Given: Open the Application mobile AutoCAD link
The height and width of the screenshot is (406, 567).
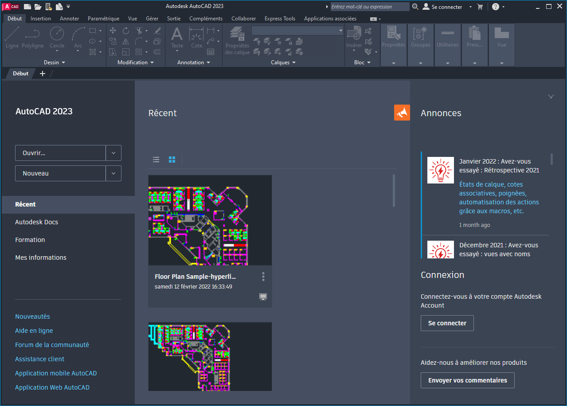Looking at the screenshot, I should pyautogui.click(x=56, y=373).
